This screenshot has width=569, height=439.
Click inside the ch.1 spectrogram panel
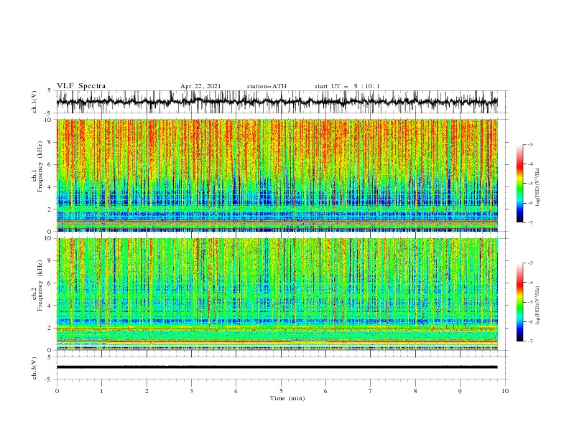[277, 175]
